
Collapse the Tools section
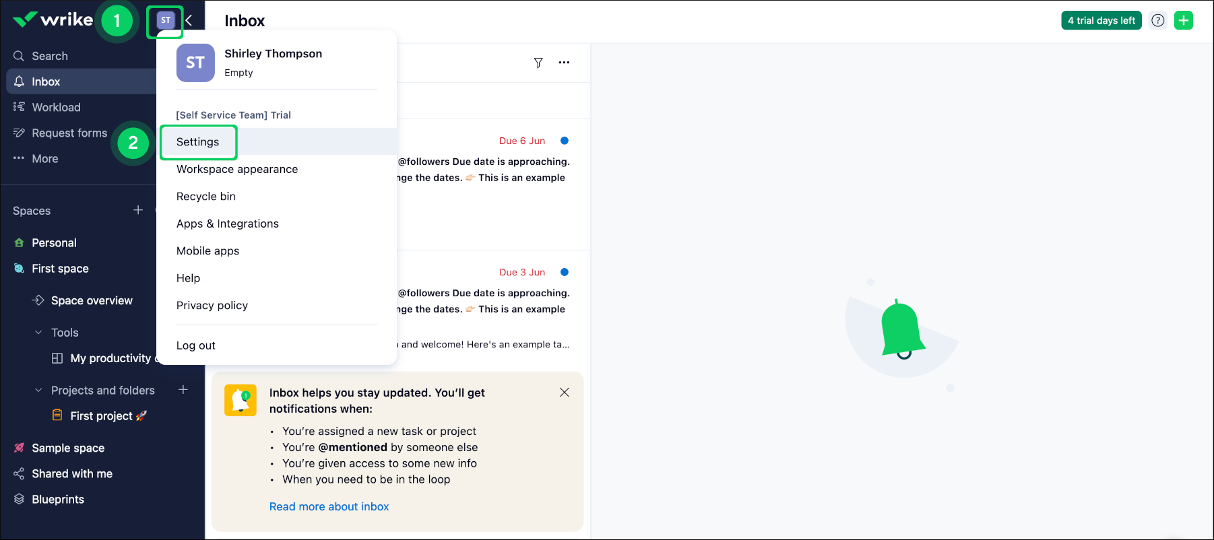(38, 333)
